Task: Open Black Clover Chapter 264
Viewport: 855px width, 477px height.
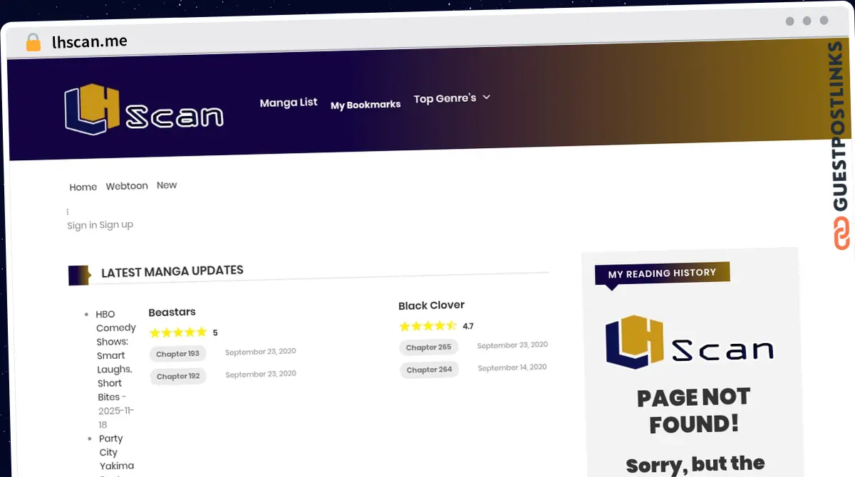Action: 429,369
